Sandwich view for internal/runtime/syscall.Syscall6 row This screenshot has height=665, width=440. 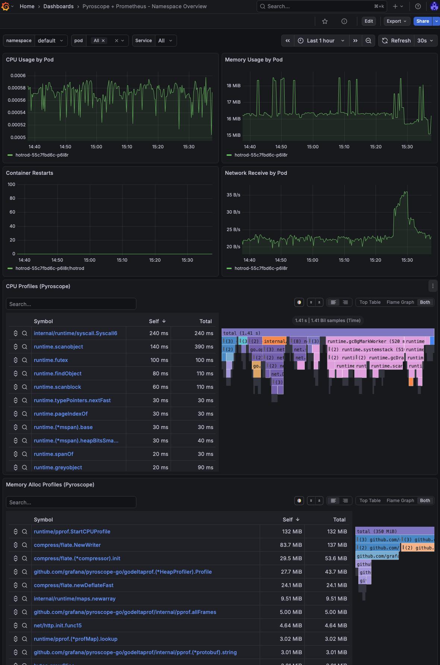pos(16,333)
